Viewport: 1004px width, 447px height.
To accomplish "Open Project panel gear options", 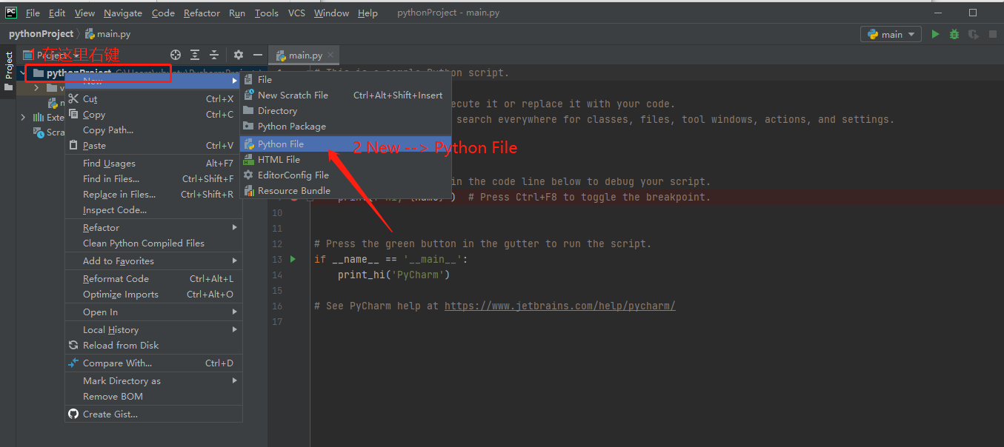I will pos(239,55).
